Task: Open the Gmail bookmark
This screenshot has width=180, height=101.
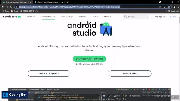Action: pyautogui.click(x=14, y=11)
